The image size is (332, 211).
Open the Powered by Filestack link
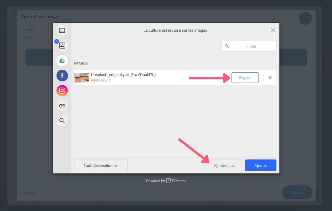[x=166, y=181]
